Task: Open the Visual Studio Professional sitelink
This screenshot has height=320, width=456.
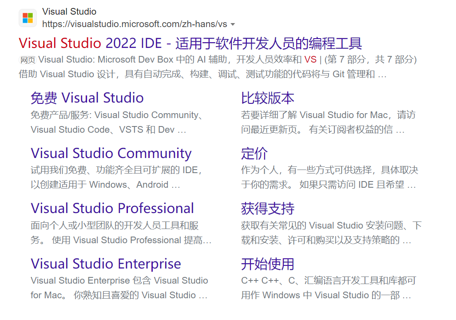Action: tap(112, 209)
